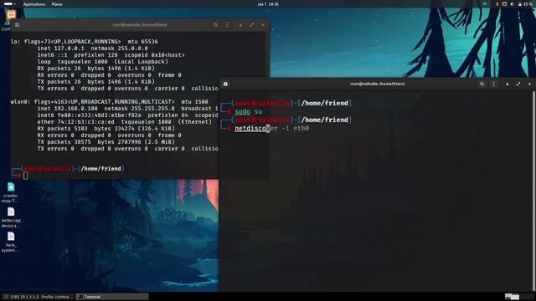Click the orange flame tray icon
This screenshot has height=301, width=536.
497,4
